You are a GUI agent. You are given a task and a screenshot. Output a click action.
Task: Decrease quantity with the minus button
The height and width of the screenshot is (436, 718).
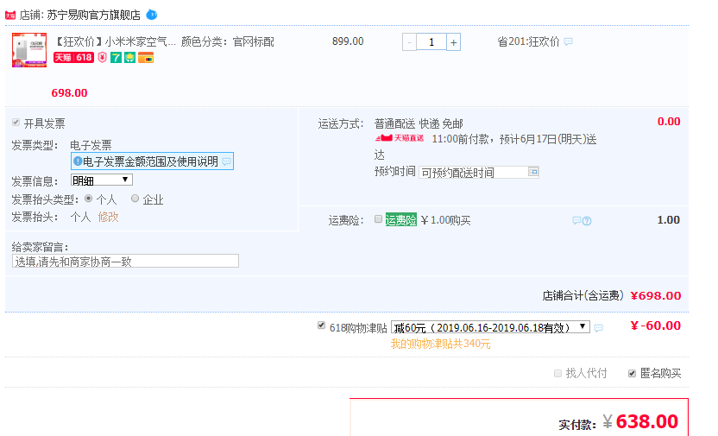pyautogui.click(x=409, y=42)
